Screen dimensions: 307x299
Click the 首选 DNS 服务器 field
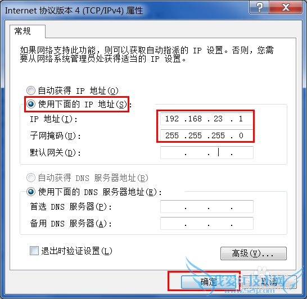(x=207, y=206)
